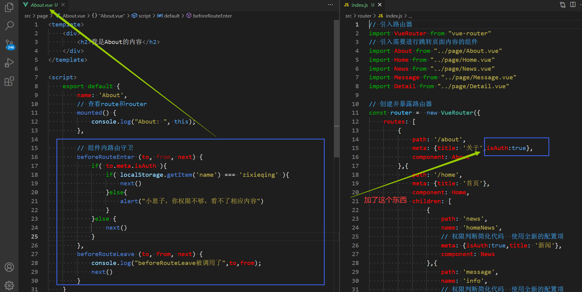Open the Search view icon
Screen dimensions: 582x292
click(9, 26)
